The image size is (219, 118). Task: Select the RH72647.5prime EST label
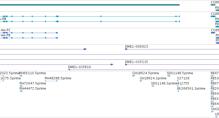tap(33, 83)
